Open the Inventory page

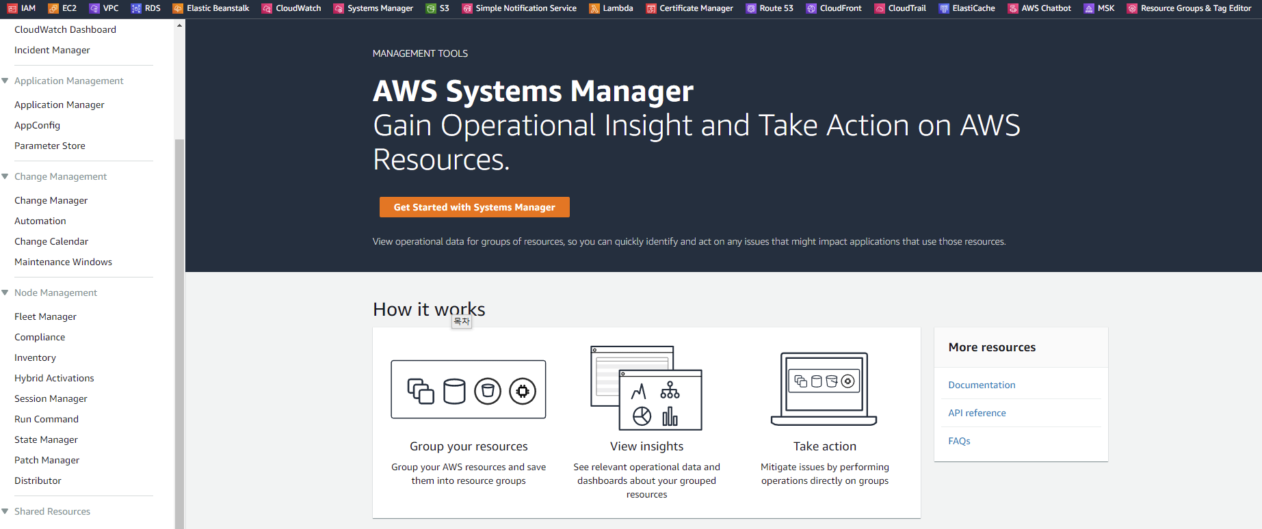(35, 357)
